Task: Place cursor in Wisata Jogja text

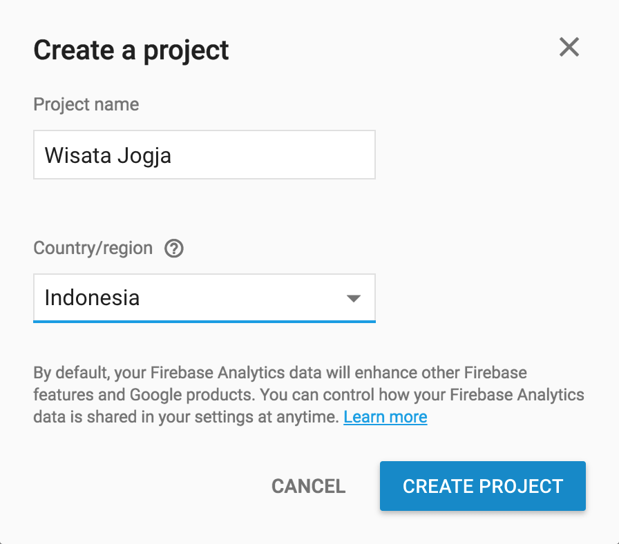Action: pyautogui.click(x=108, y=155)
